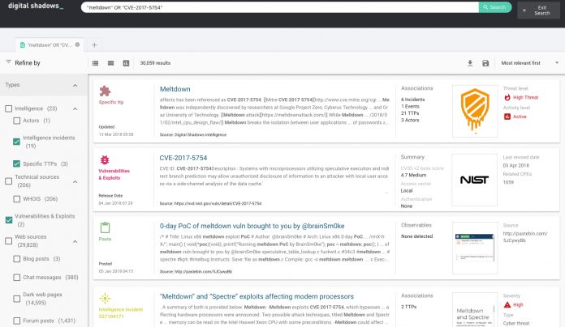Open "Meltdown" and "Spectre" exploits result

pyautogui.click(x=257, y=296)
